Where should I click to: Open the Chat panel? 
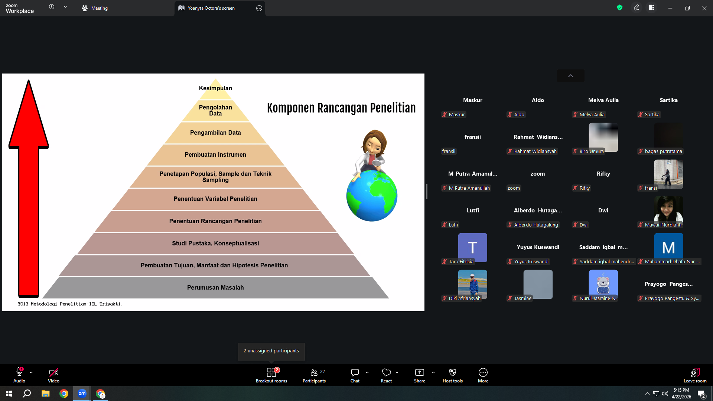[355, 375]
